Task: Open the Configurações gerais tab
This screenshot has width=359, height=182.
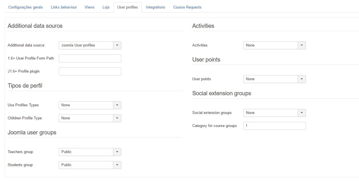Action: (26, 7)
